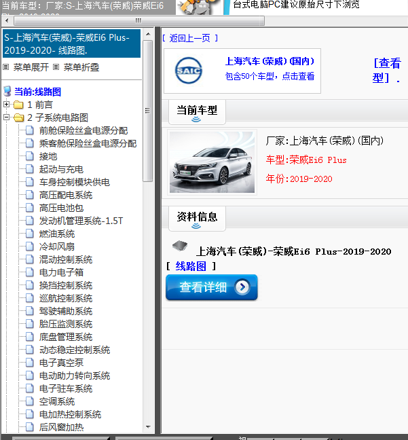Select the 资料信息 tab
The image size is (408, 440).
197,219
